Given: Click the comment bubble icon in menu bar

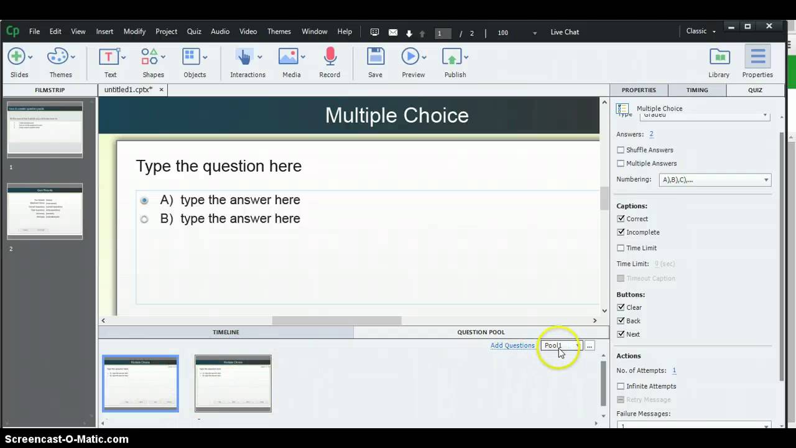Looking at the screenshot, I should coord(374,32).
